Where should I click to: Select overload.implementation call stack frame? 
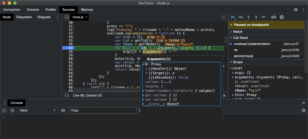252,44
